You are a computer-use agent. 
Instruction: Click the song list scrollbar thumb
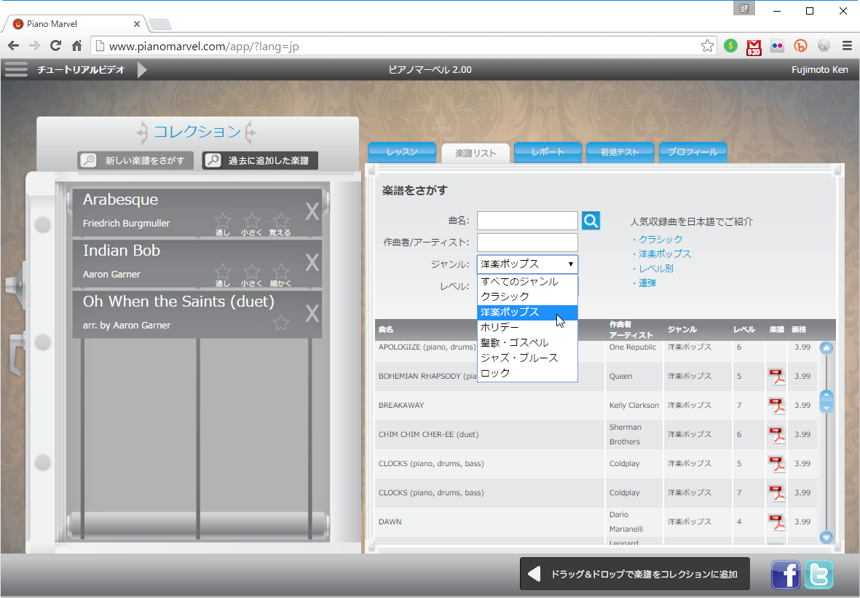pyautogui.click(x=826, y=401)
